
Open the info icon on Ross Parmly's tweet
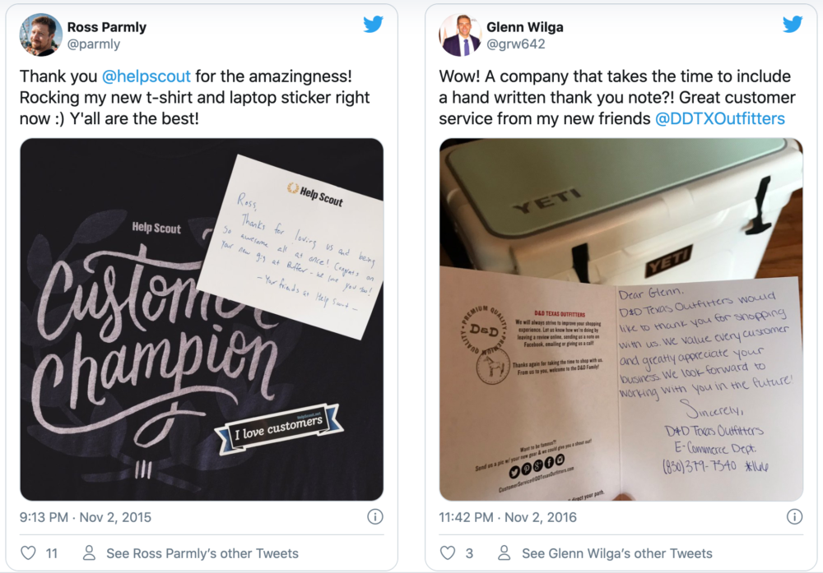[374, 517]
